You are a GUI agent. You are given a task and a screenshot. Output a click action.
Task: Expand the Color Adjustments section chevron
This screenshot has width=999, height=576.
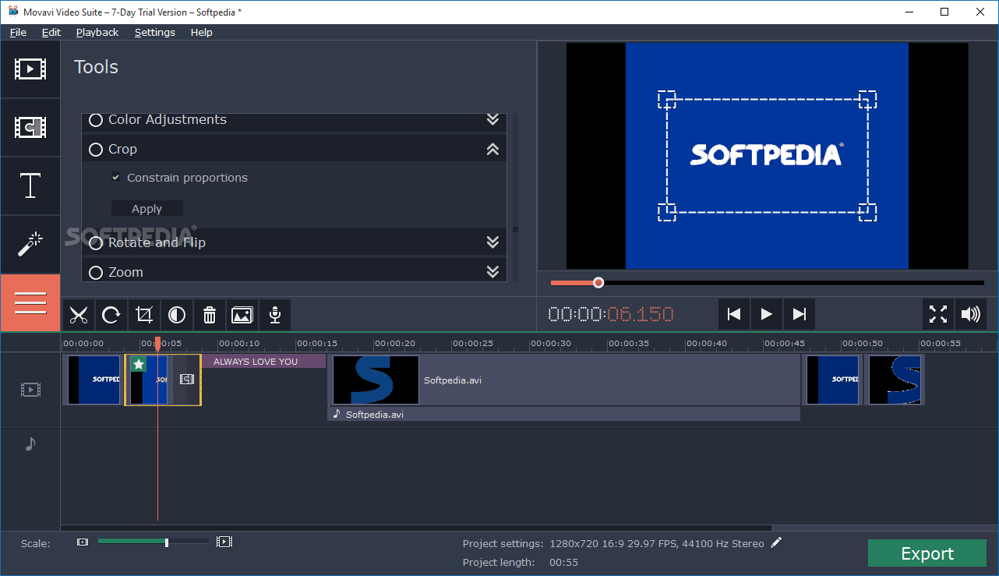[492, 119]
